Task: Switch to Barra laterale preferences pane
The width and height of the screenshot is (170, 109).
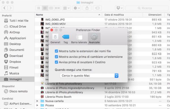Action: (79, 39)
